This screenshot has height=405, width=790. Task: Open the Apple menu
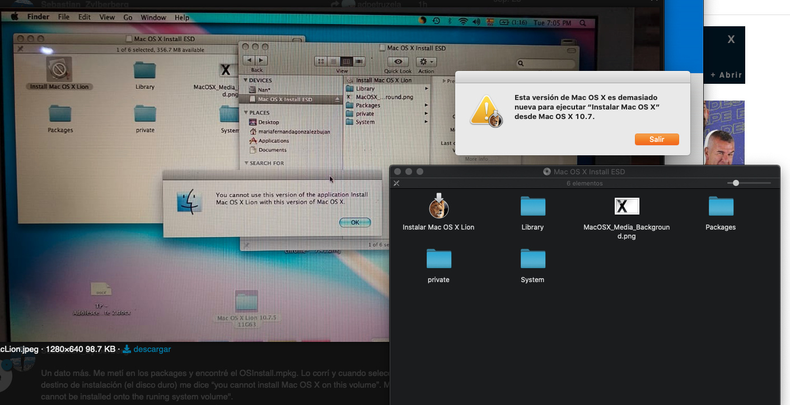tap(15, 17)
